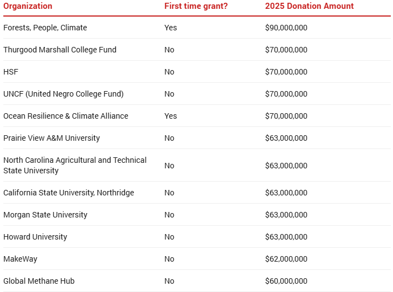Click the $90,000,000 donation amount
The width and height of the screenshot is (393, 292).
click(286, 28)
